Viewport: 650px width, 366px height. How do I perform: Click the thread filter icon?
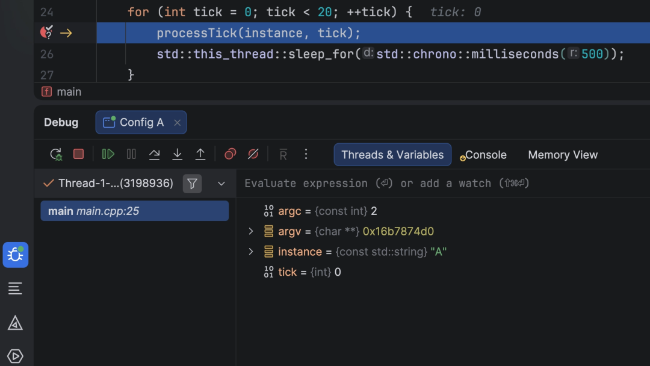[x=193, y=183]
